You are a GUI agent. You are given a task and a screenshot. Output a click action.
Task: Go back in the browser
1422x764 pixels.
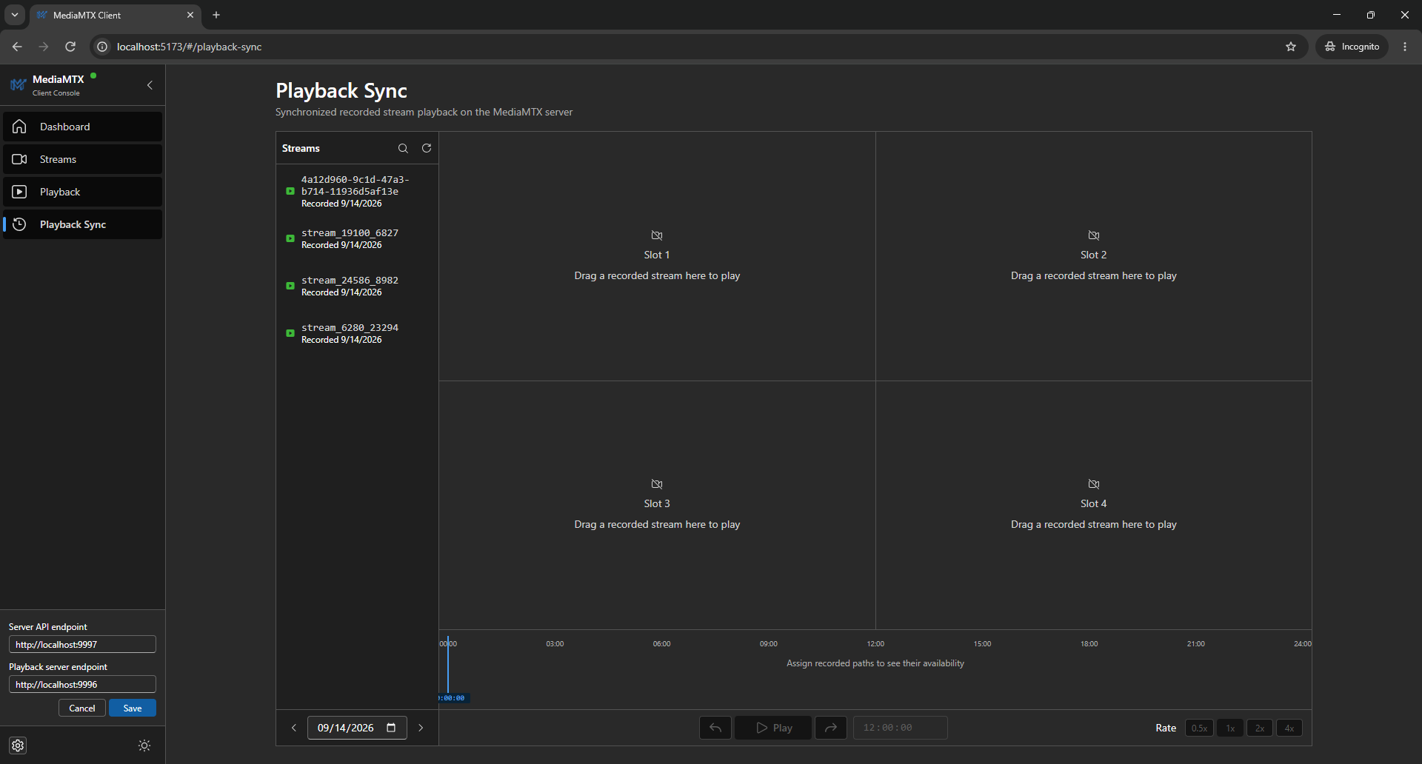pyautogui.click(x=17, y=47)
